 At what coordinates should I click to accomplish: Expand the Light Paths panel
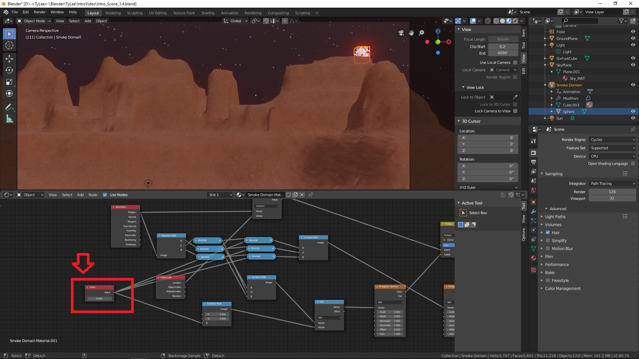(555, 217)
